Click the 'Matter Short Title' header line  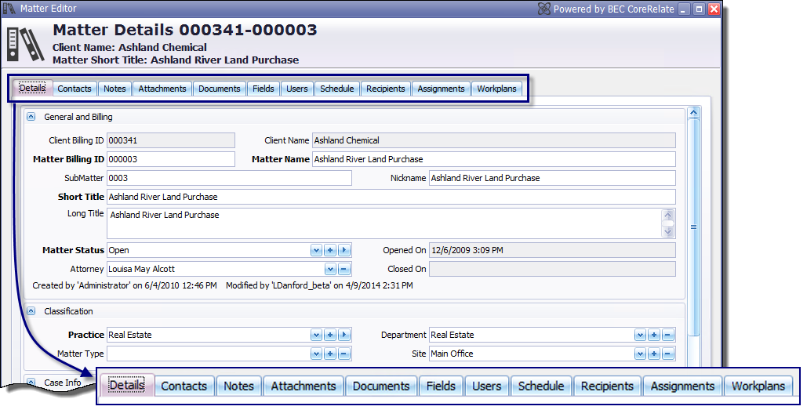(x=176, y=60)
